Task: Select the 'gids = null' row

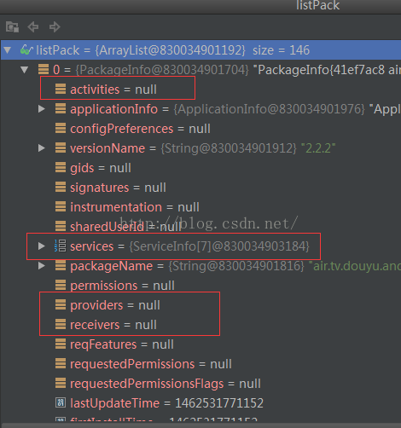Action: (101, 168)
